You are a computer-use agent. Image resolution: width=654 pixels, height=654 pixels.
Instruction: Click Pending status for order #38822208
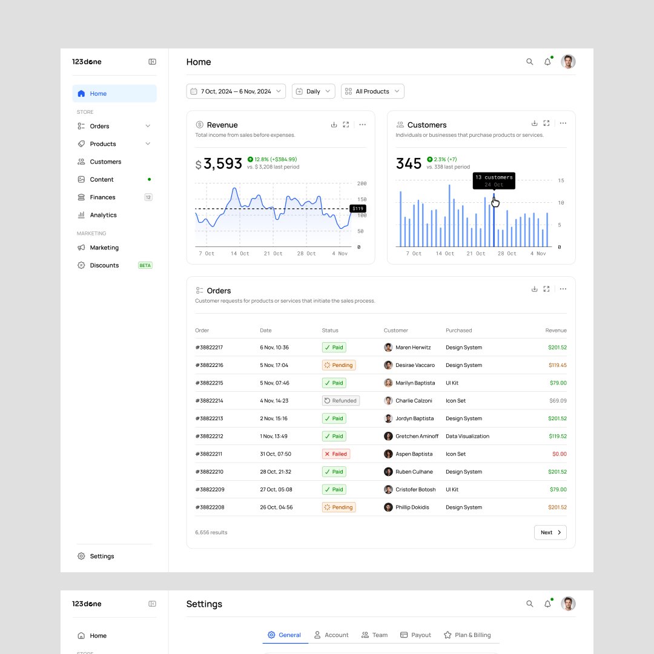tap(339, 507)
